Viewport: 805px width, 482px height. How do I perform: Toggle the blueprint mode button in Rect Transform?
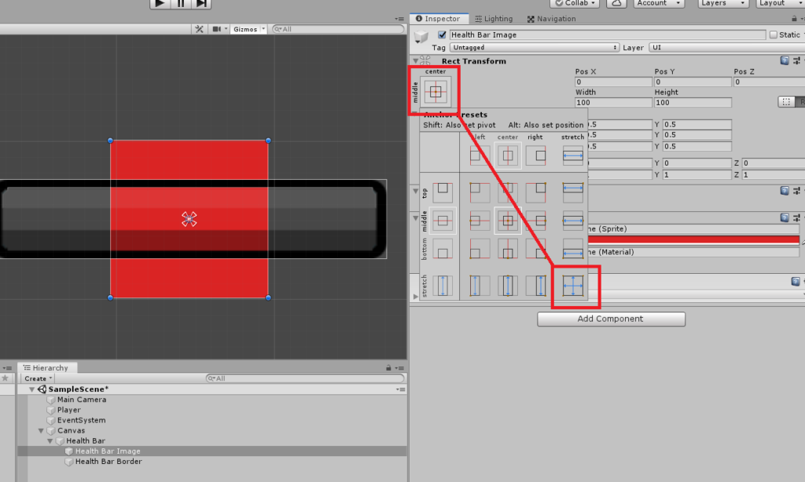tap(785, 102)
